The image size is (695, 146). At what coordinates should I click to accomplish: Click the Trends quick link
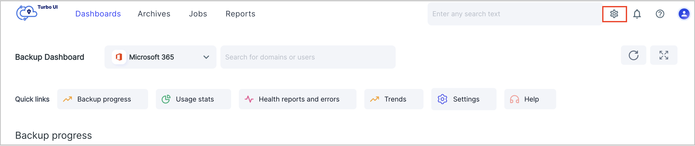pos(394,99)
